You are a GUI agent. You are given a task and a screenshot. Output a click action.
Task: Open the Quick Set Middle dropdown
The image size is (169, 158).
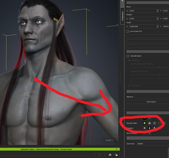tap(153, 144)
